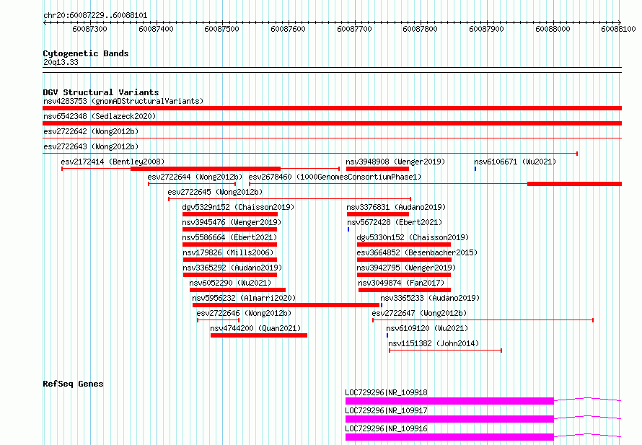Click the chr20:60087229..60088101 position label
The height and width of the screenshot is (445, 642).
[x=95, y=16]
